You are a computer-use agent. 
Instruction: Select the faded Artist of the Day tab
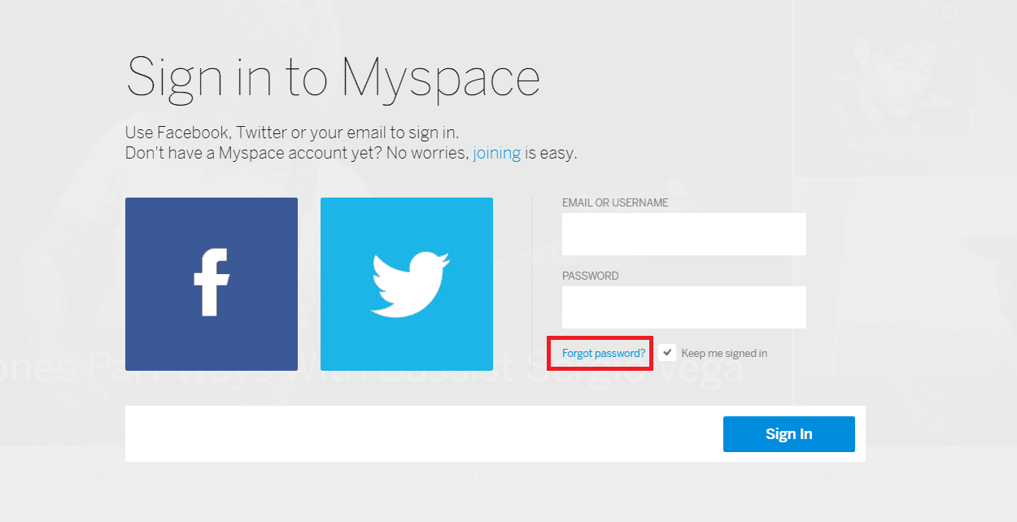point(99,479)
